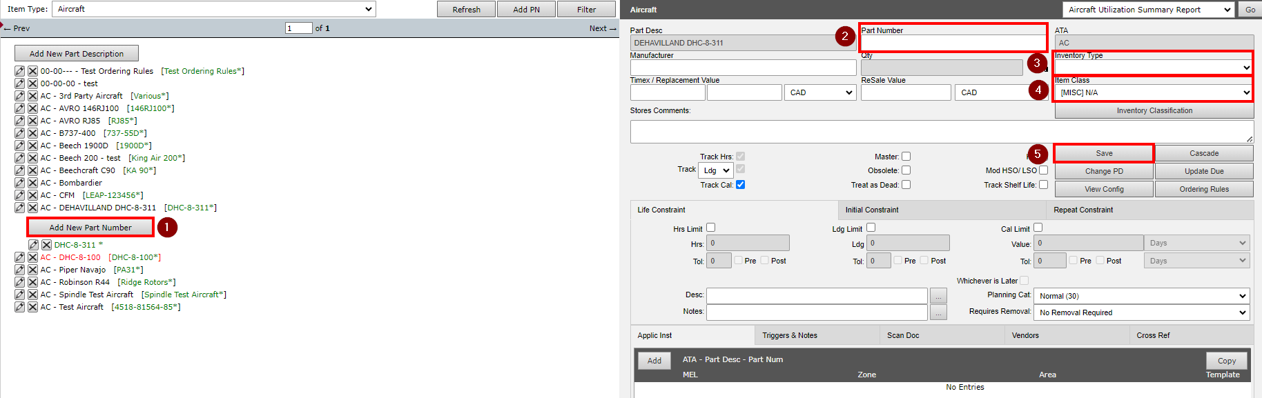Edit the AC - DHC-8-100 entry
The height and width of the screenshot is (398, 1262).
coord(19,257)
